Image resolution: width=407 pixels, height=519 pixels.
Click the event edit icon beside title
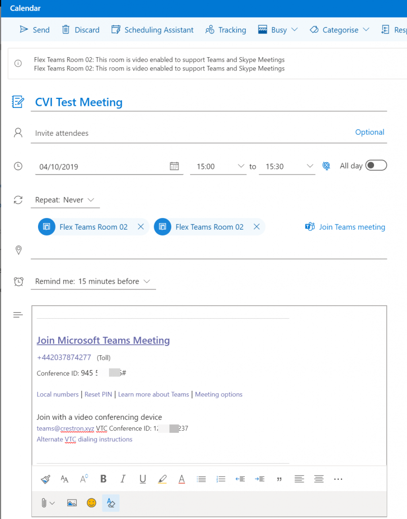coord(18,101)
